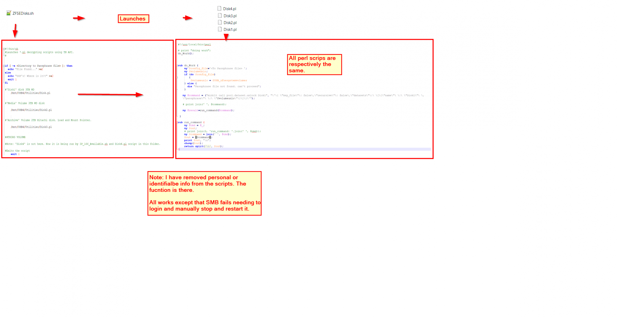This screenshot has width=617, height=317.
Task: Click the Disk4.pl file icon
Action: (x=219, y=8)
